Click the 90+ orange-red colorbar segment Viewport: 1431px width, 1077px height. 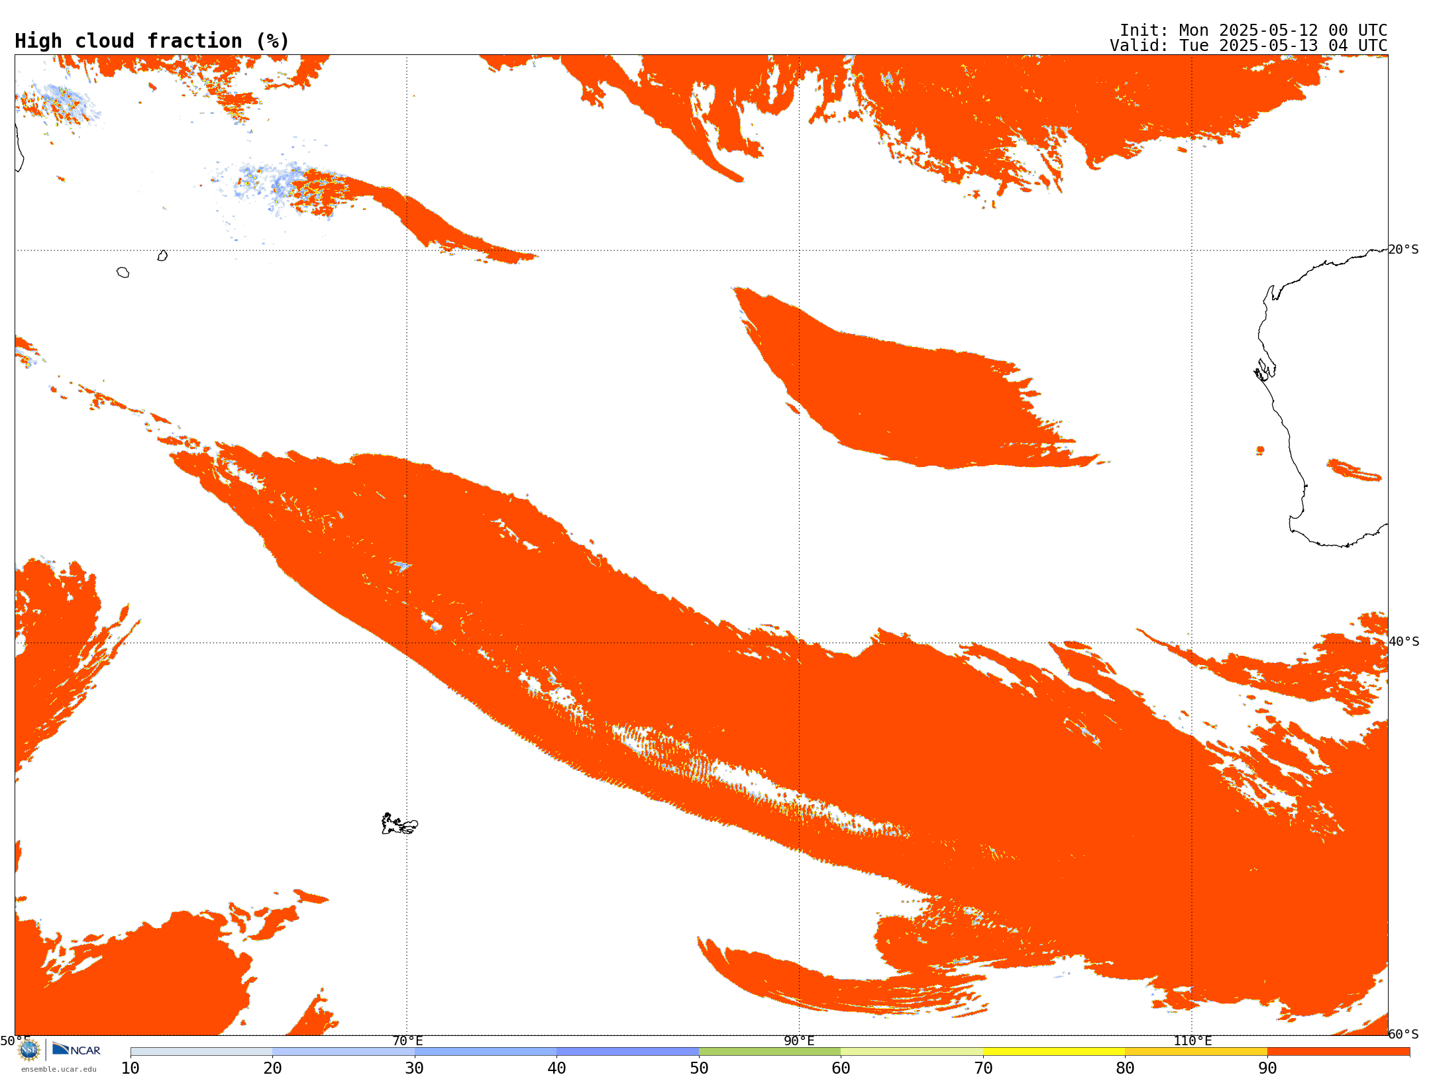1338,1052
